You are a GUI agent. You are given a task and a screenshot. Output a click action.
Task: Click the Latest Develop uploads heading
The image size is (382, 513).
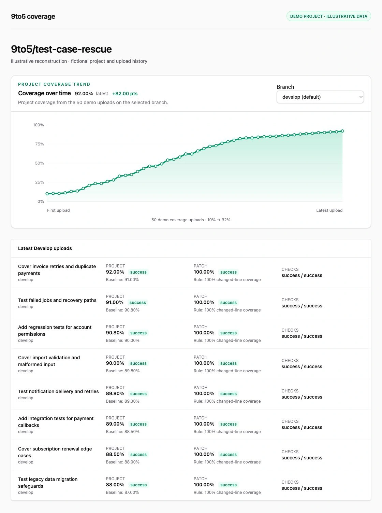point(45,248)
